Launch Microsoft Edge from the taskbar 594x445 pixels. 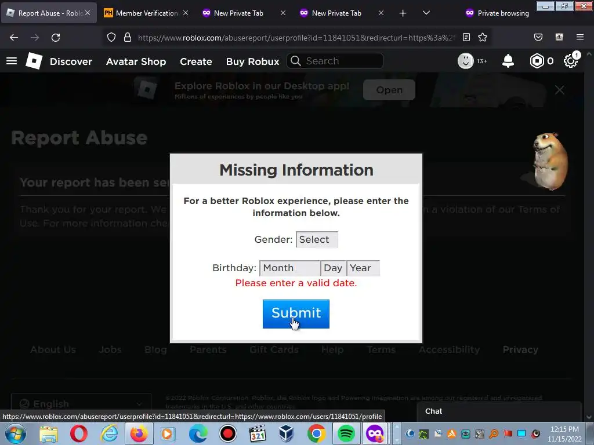(198, 433)
